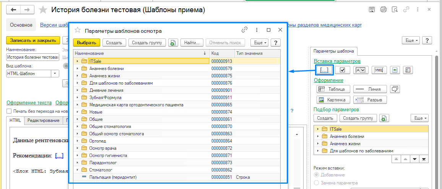
Task: Click the code 000000865 cell
Action: point(222,105)
